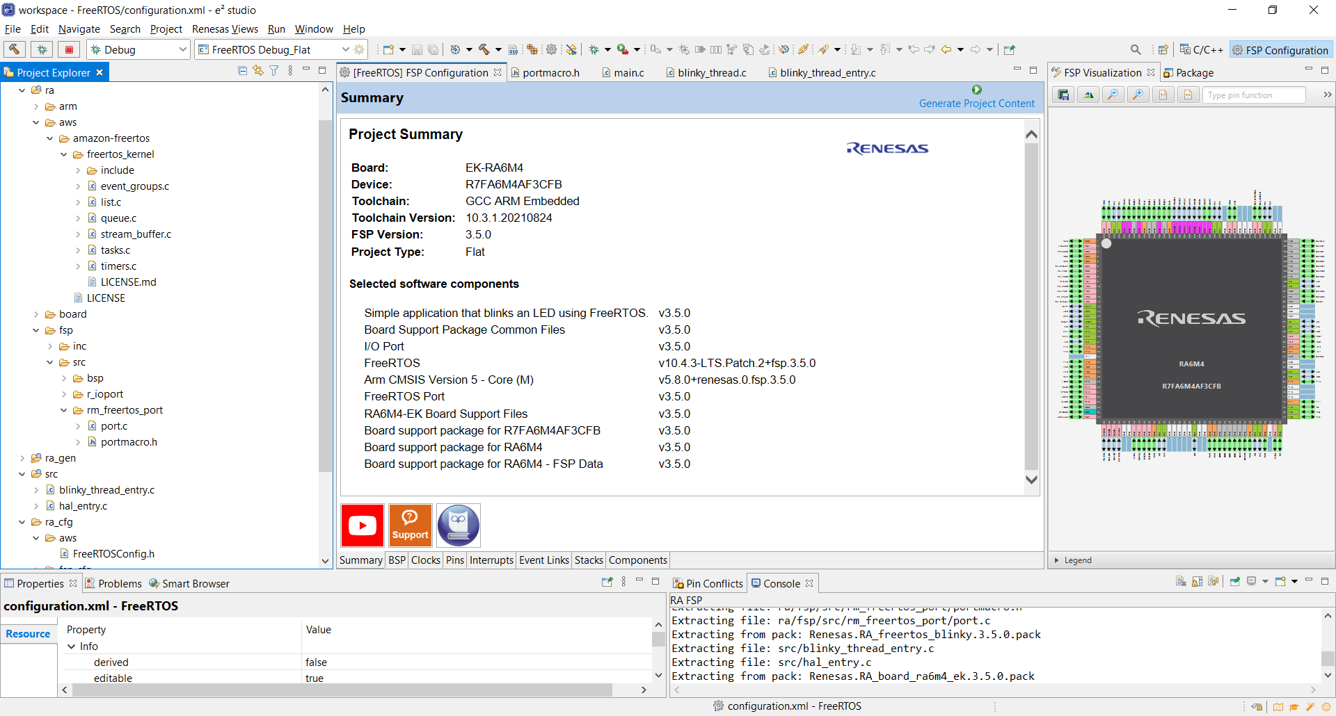The height and width of the screenshot is (716, 1336).
Task: Click the Open Perspective icon
Action: (x=1163, y=49)
